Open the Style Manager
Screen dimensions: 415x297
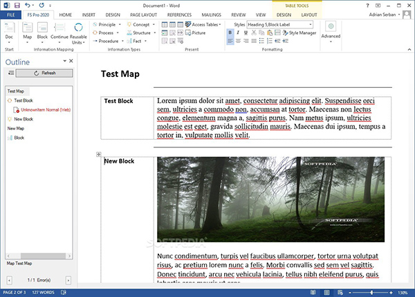(298, 33)
